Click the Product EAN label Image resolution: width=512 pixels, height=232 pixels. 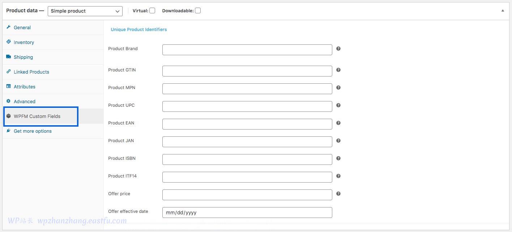pos(121,123)
